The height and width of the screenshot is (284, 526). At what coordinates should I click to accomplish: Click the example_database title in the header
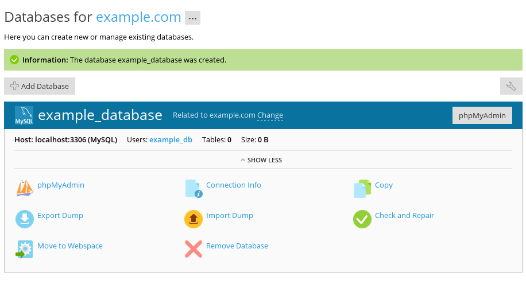pos(100,115)
